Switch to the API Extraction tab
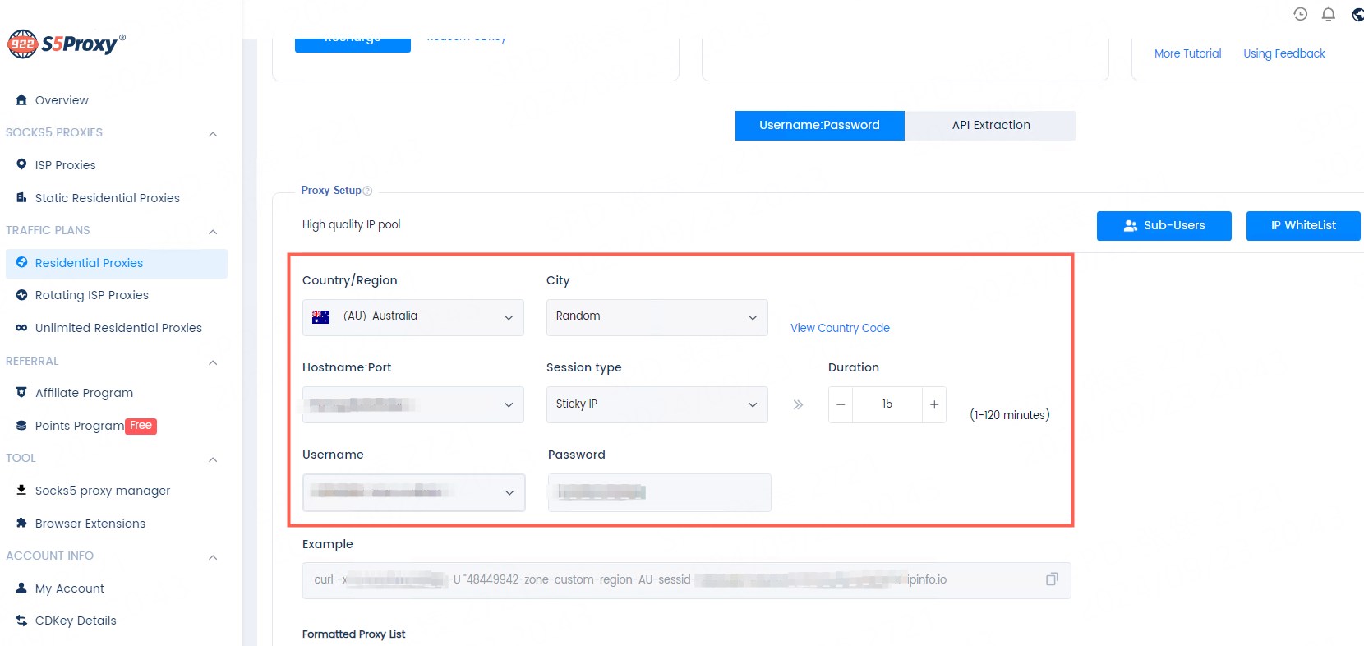 pyautogui.click(x=990, y=125)
